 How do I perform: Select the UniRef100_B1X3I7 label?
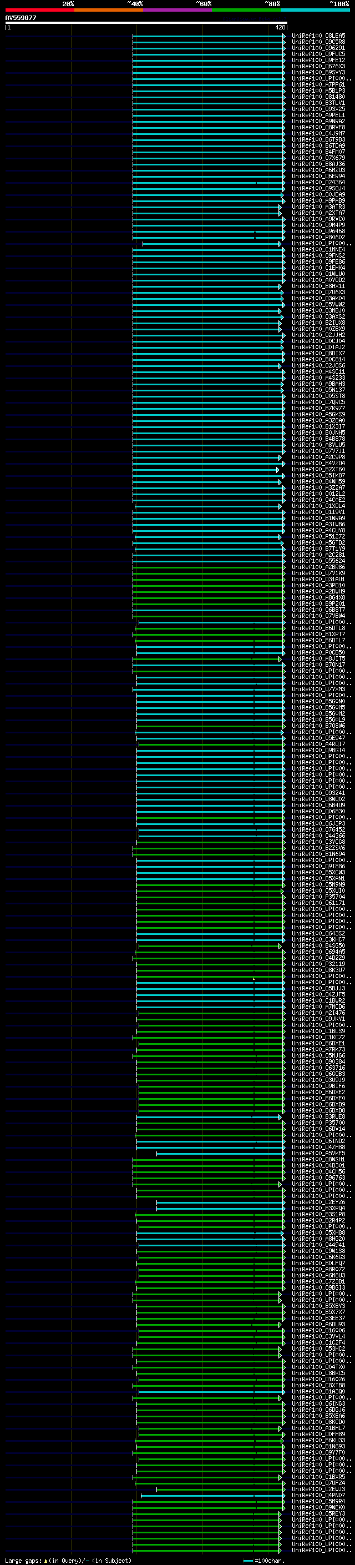[318, 426]
